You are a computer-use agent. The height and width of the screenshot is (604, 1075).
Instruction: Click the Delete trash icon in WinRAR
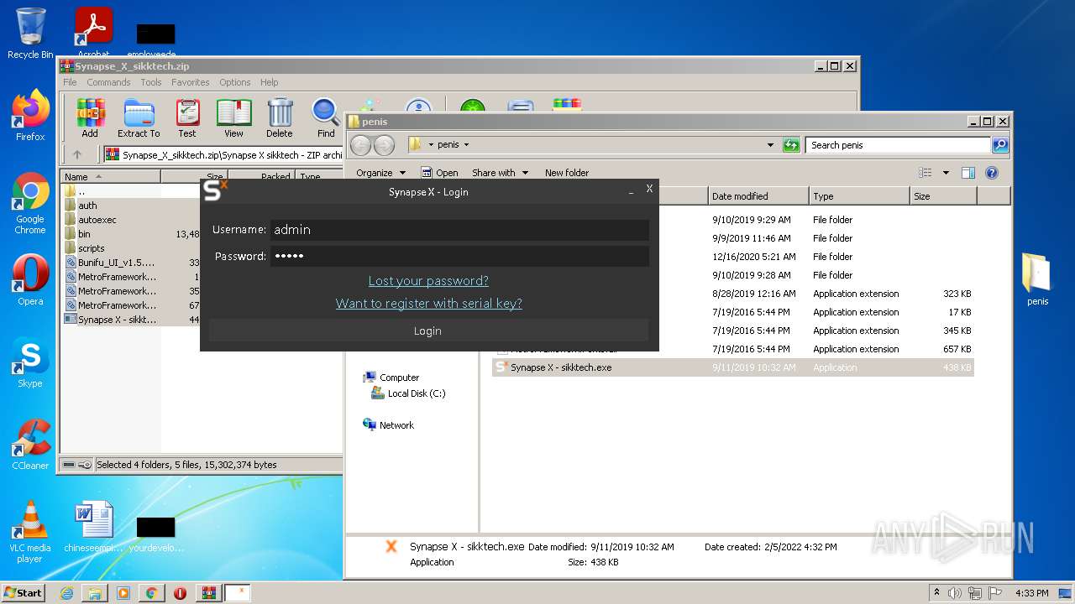tap(280, 117)
